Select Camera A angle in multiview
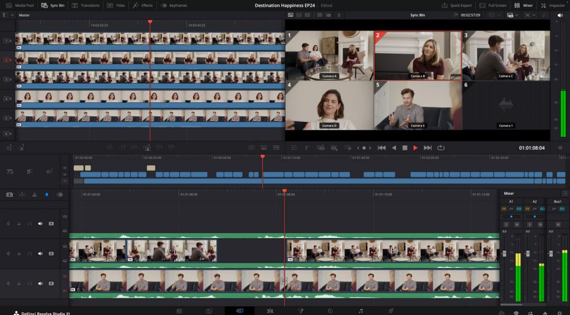This screenshot has width=570, height=315. [329, 56]
